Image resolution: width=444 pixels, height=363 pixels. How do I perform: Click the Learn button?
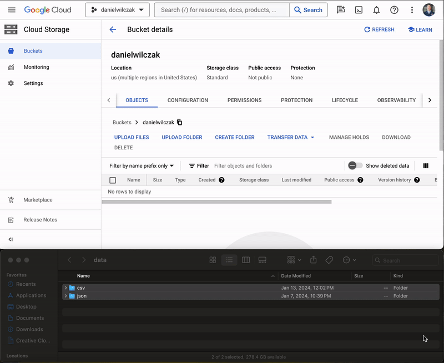point(420,29)
